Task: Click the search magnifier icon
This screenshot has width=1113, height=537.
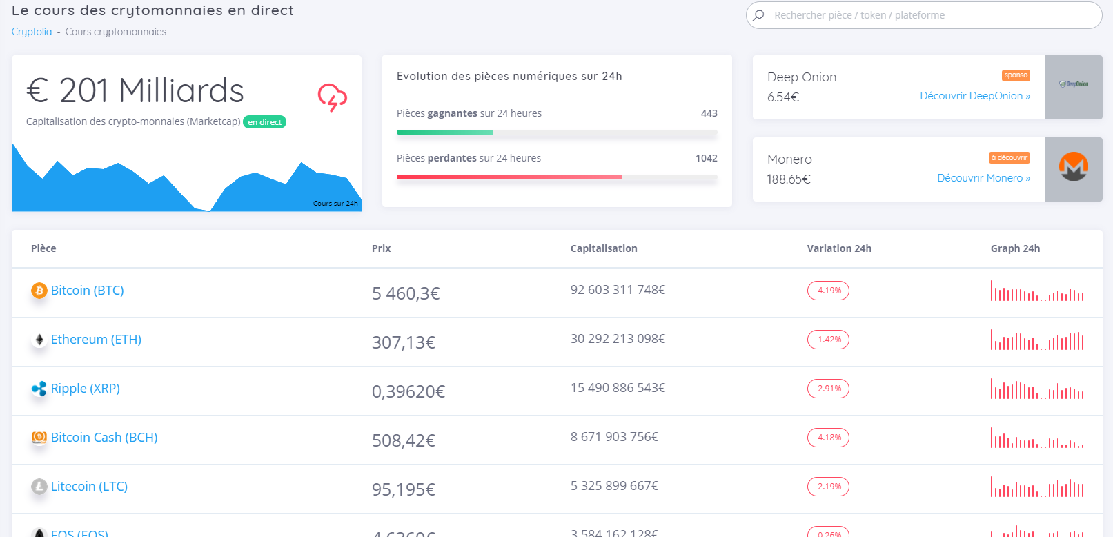Action: 759,15
